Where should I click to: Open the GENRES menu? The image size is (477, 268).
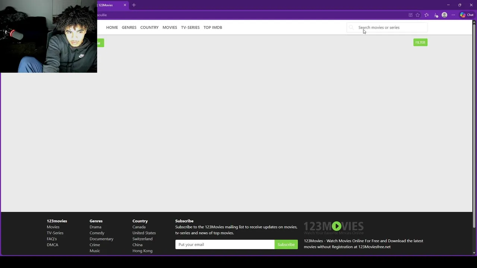point(129,28)
